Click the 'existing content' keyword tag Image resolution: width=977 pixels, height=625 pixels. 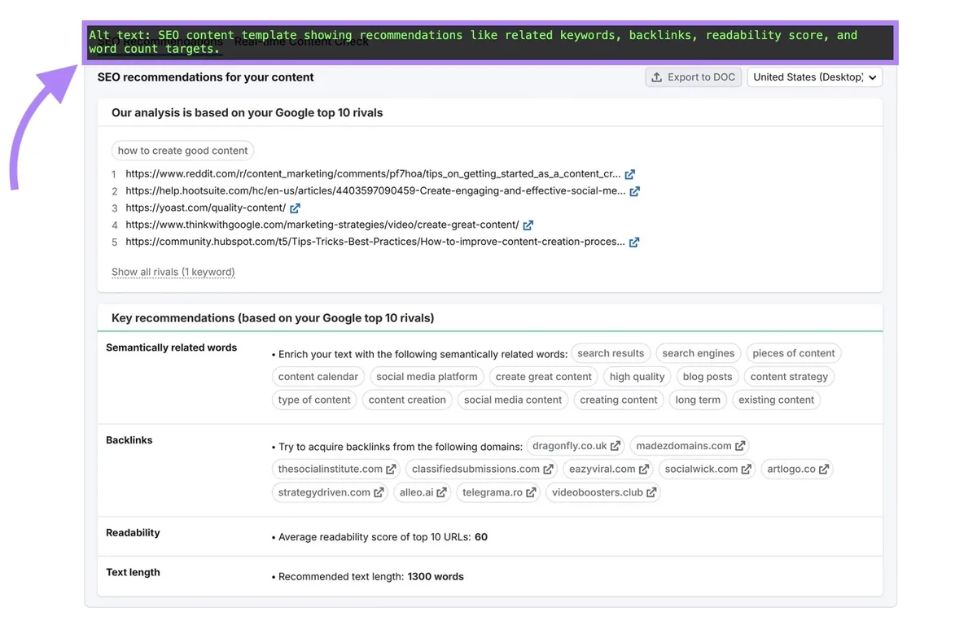tap(777, 400)
